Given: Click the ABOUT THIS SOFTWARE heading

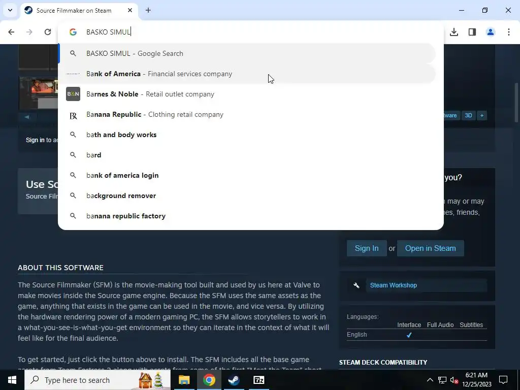Looking at the screenshot, I should pos(61,268).
